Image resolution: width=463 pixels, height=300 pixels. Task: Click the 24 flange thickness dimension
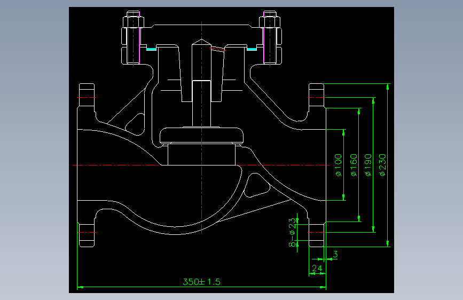click(x=317, y=268)
